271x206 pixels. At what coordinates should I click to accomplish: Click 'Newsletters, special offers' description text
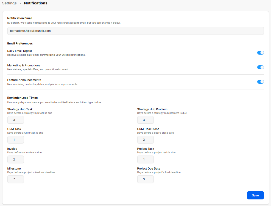38,69
